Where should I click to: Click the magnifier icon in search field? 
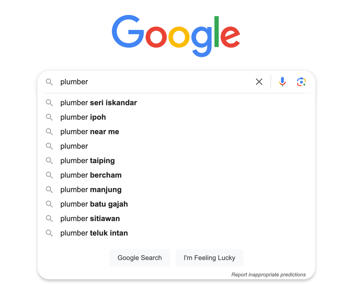(x=49, y=82)
